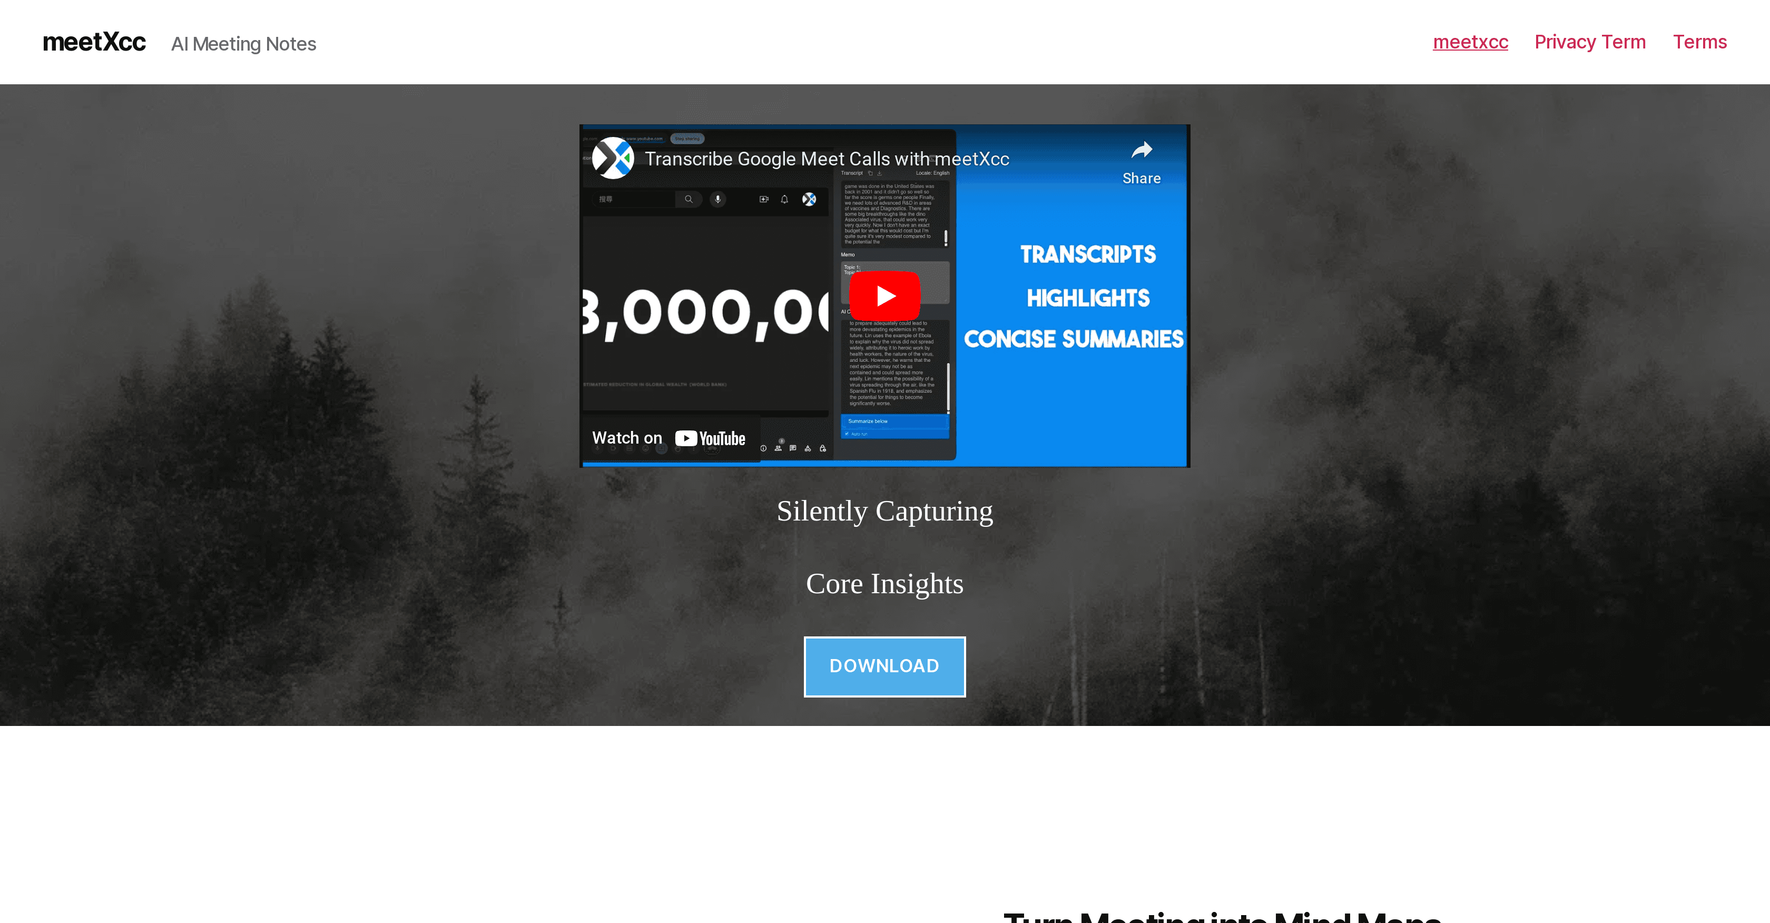Open the Terms page from the navigation
Image resolution: width=1770 pixels, height=923 pixels.
pyautogui.click(x=1700, y=42)
